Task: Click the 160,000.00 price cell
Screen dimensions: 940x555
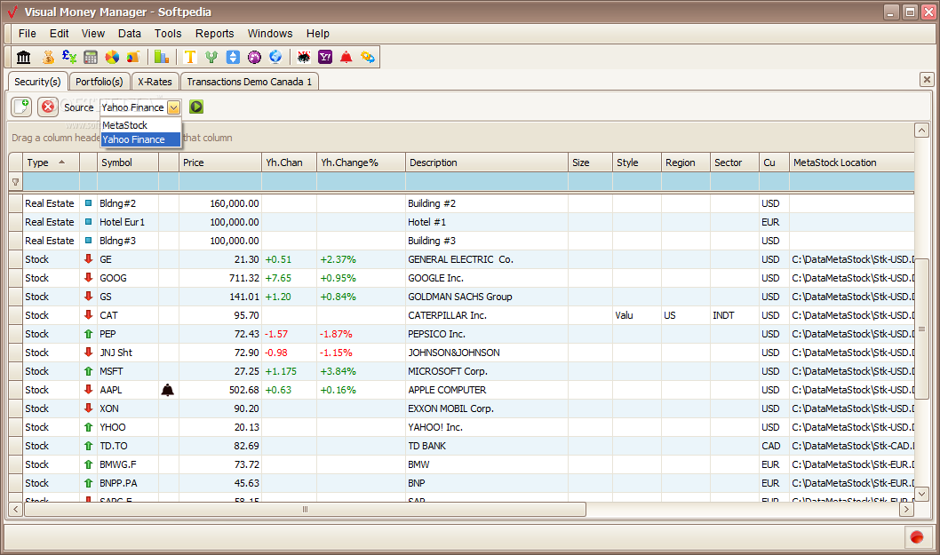Action: pos(220,203)
